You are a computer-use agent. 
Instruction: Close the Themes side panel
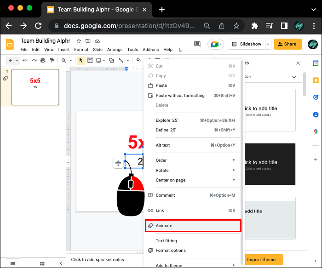[298, 63]
